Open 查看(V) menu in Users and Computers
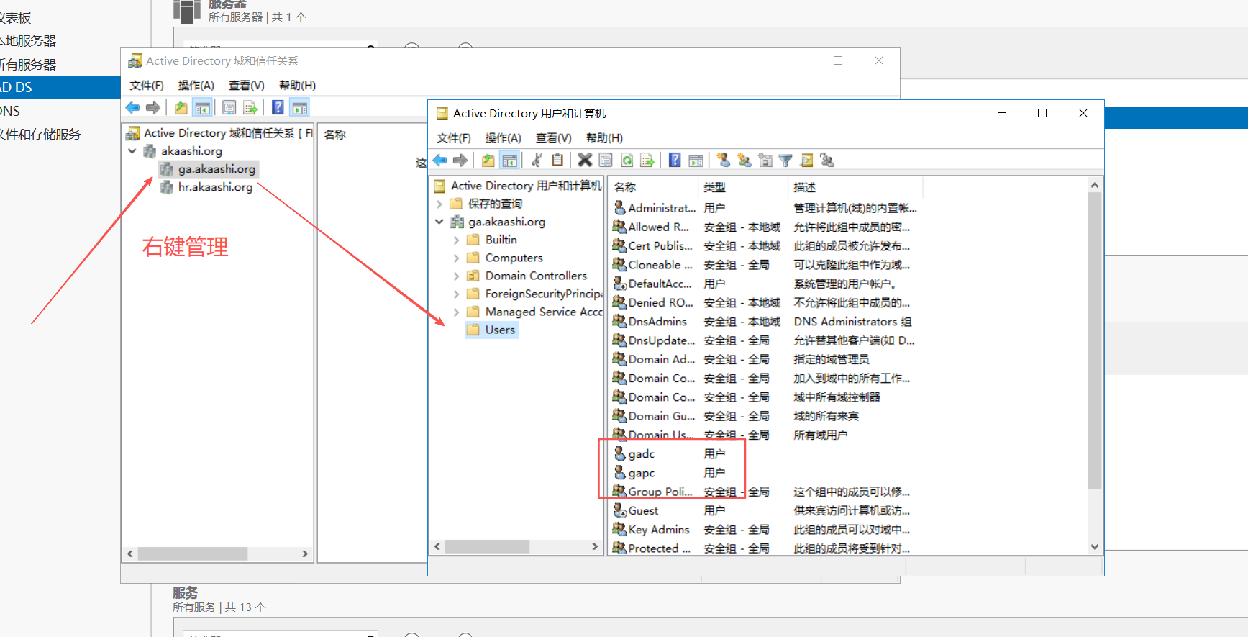1248x637 pixels. point(553,137)
